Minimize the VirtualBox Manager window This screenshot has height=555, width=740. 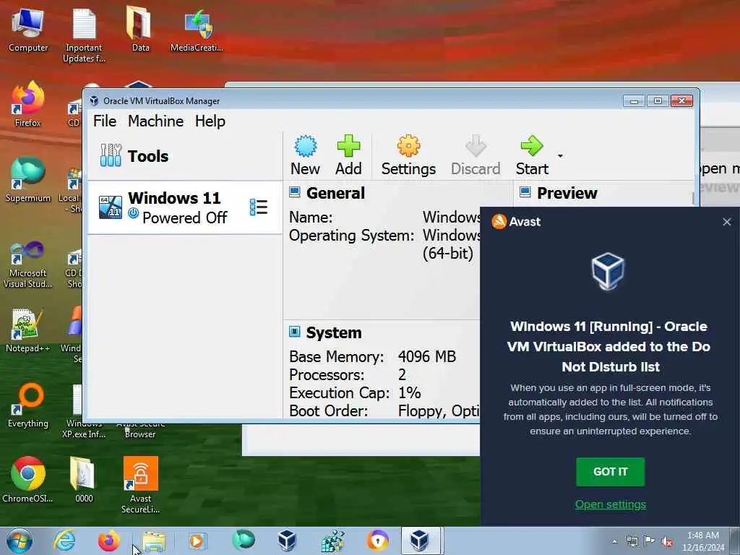(634, 101)
